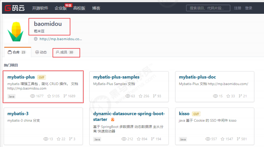Image resolution: width=264 pixels, height=147 pixels.
Task: Select the 动态 tab
Action: click(41, 52)
